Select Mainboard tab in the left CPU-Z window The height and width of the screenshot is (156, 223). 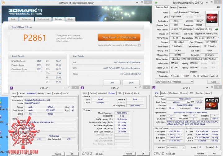[x=31, y=93]
